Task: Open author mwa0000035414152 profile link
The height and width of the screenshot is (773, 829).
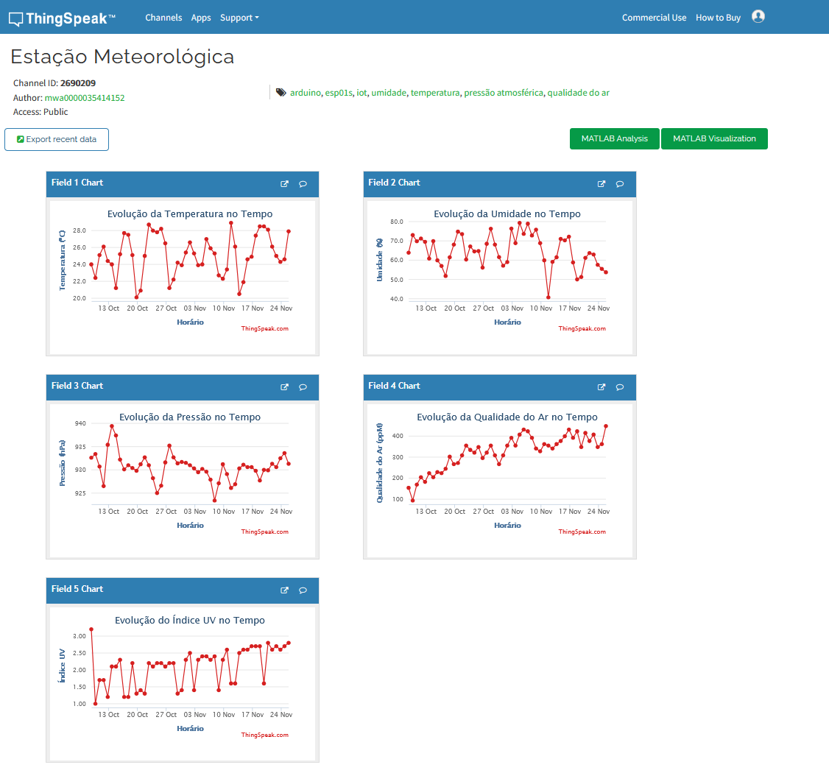Action: click(85, 98)
